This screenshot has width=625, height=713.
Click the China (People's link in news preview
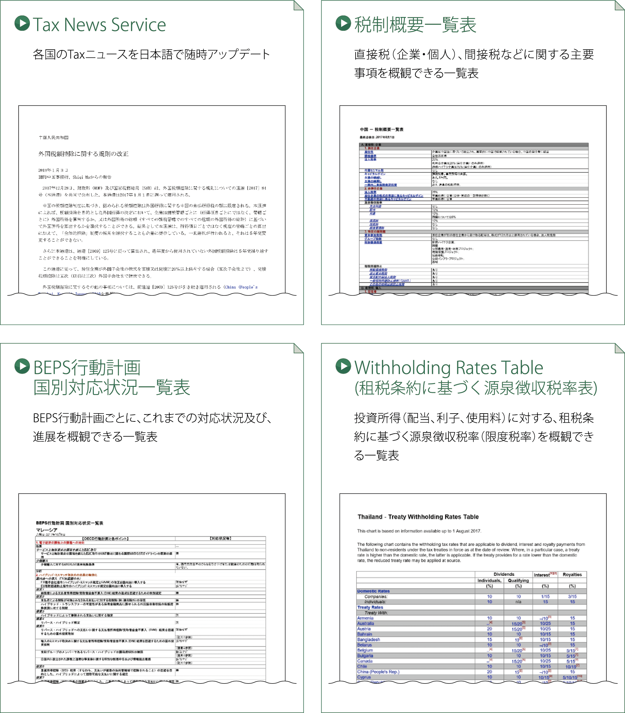(241, 287)
